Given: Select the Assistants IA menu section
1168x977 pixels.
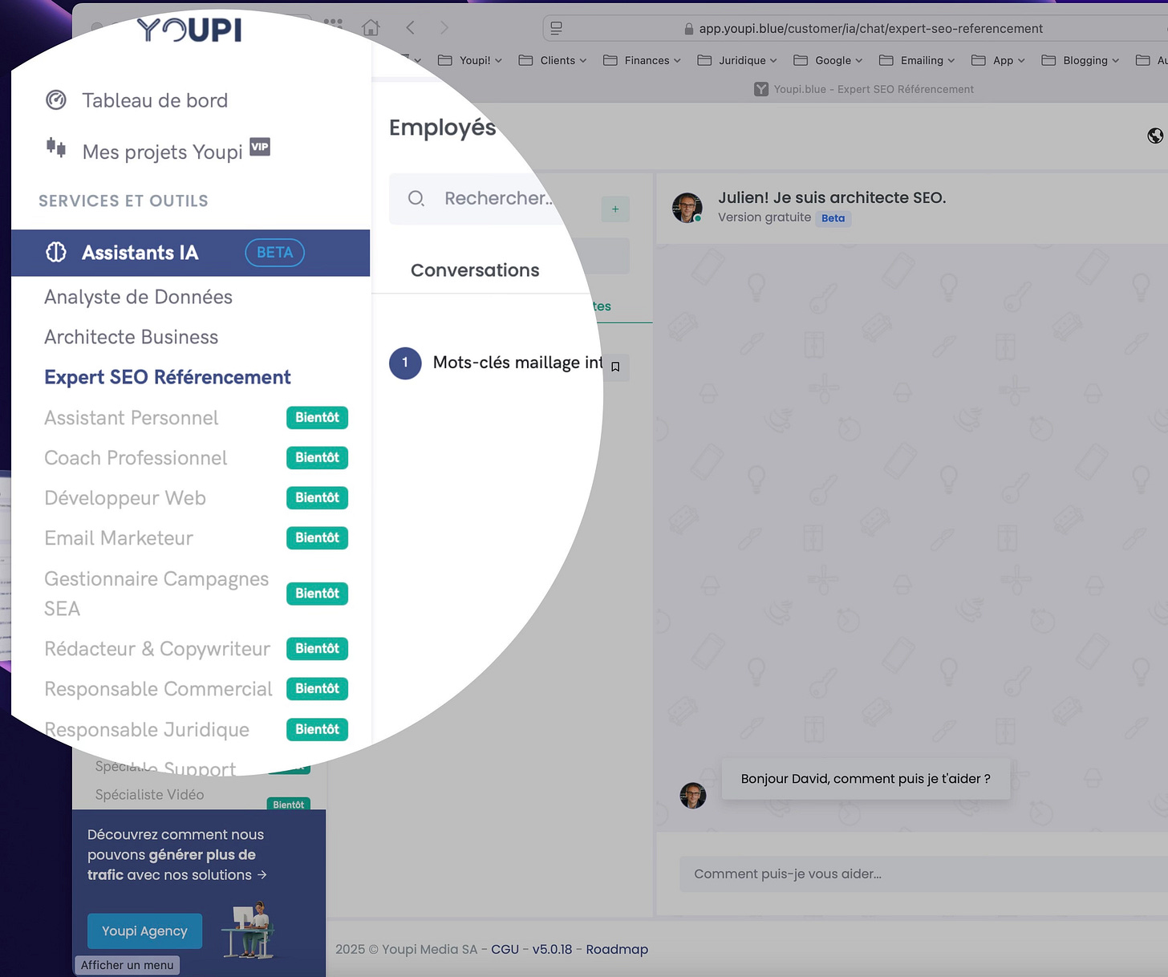Looking at the screenshot, I should coord(190,253).
